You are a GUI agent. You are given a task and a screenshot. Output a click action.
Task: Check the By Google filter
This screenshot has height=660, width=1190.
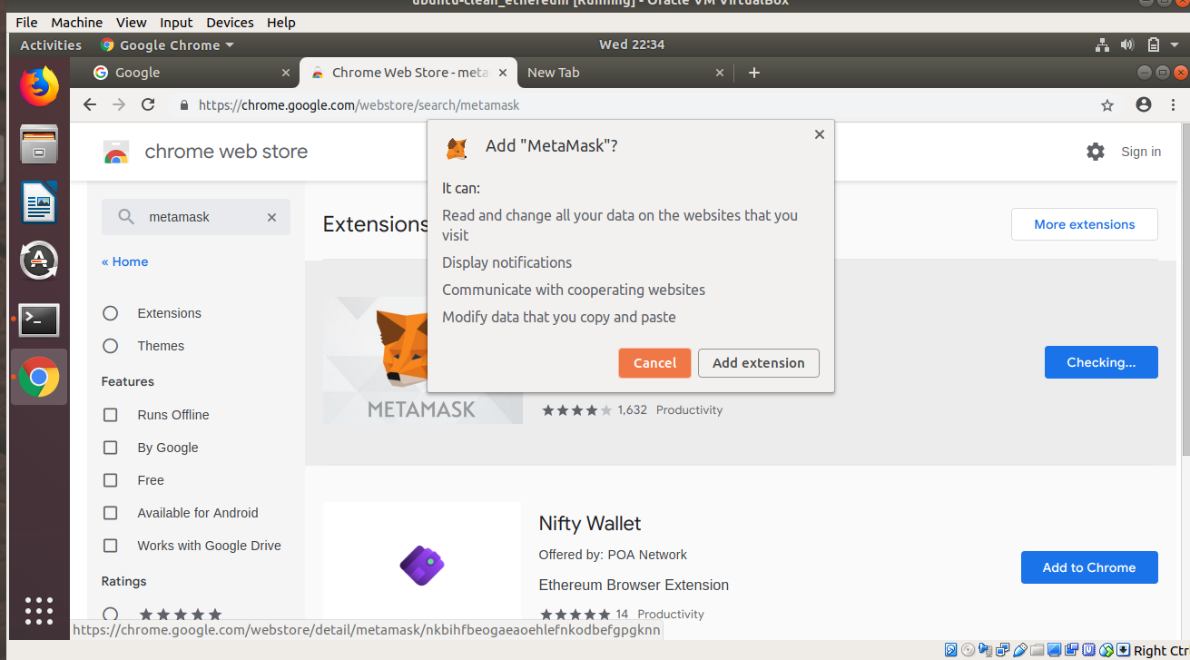tap(110, 447)
